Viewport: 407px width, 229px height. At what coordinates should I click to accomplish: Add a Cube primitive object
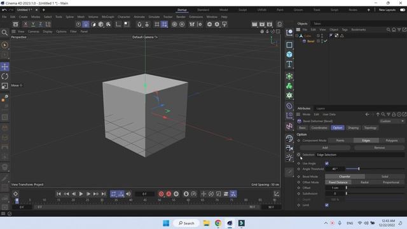coord(289,55)
